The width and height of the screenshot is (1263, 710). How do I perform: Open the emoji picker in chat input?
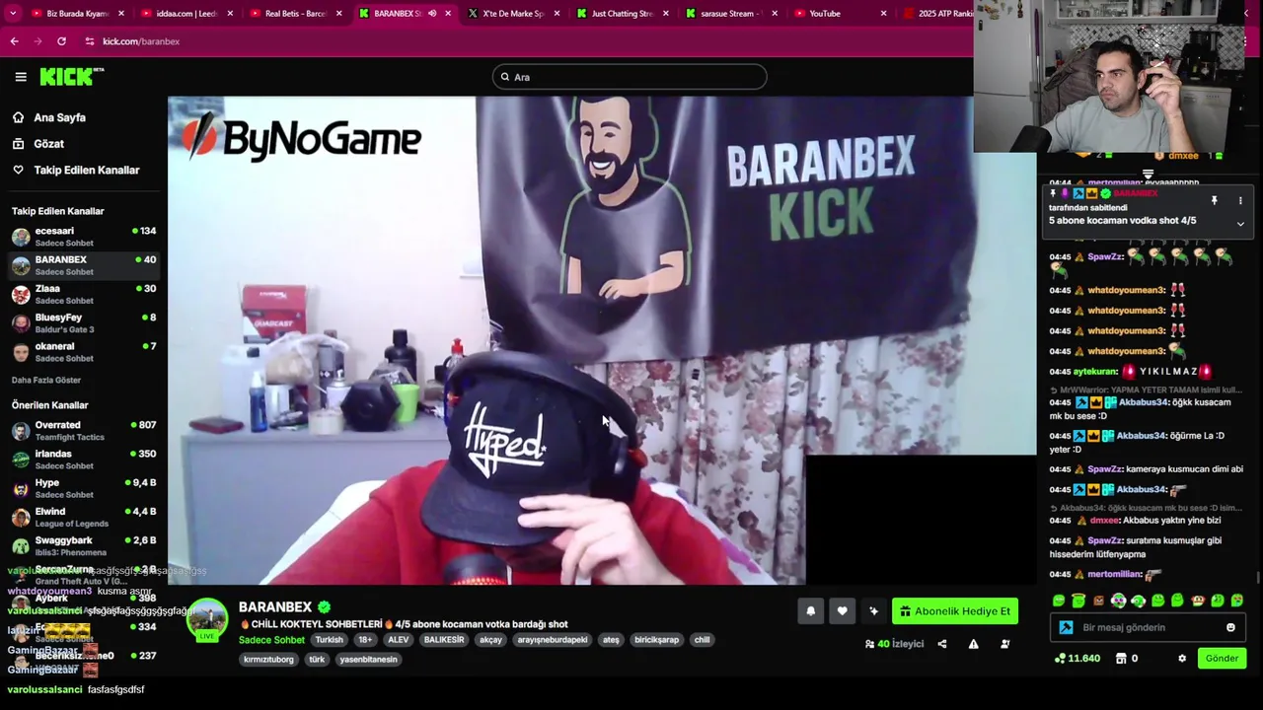tap(1230, 627)
